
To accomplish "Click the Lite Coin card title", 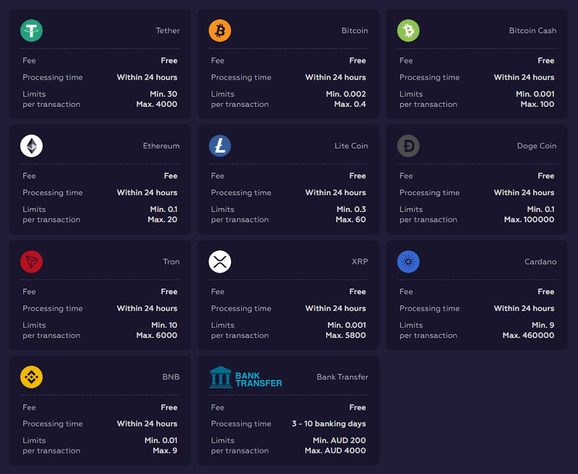I will [x=351, y=146].
